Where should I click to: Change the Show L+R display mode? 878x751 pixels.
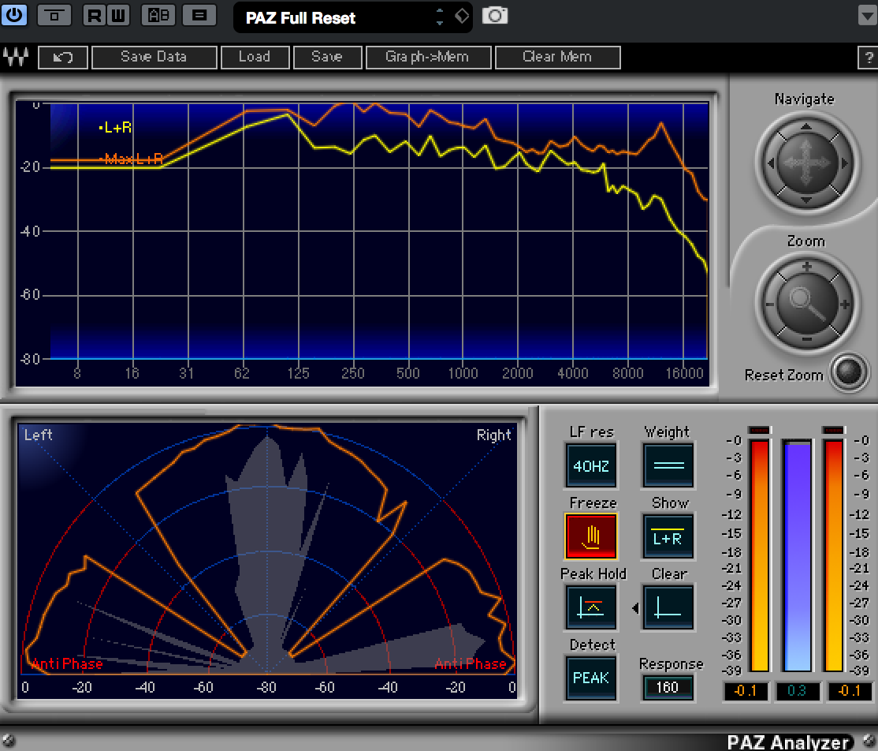[668, 536]
